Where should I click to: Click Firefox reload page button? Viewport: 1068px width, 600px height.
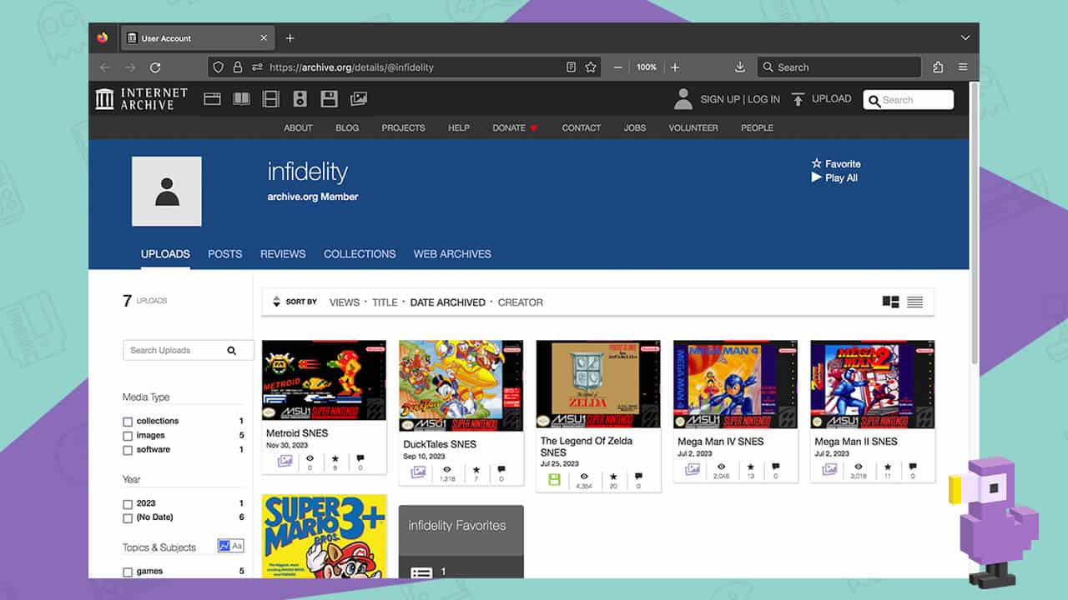click(x=155, y=67)
